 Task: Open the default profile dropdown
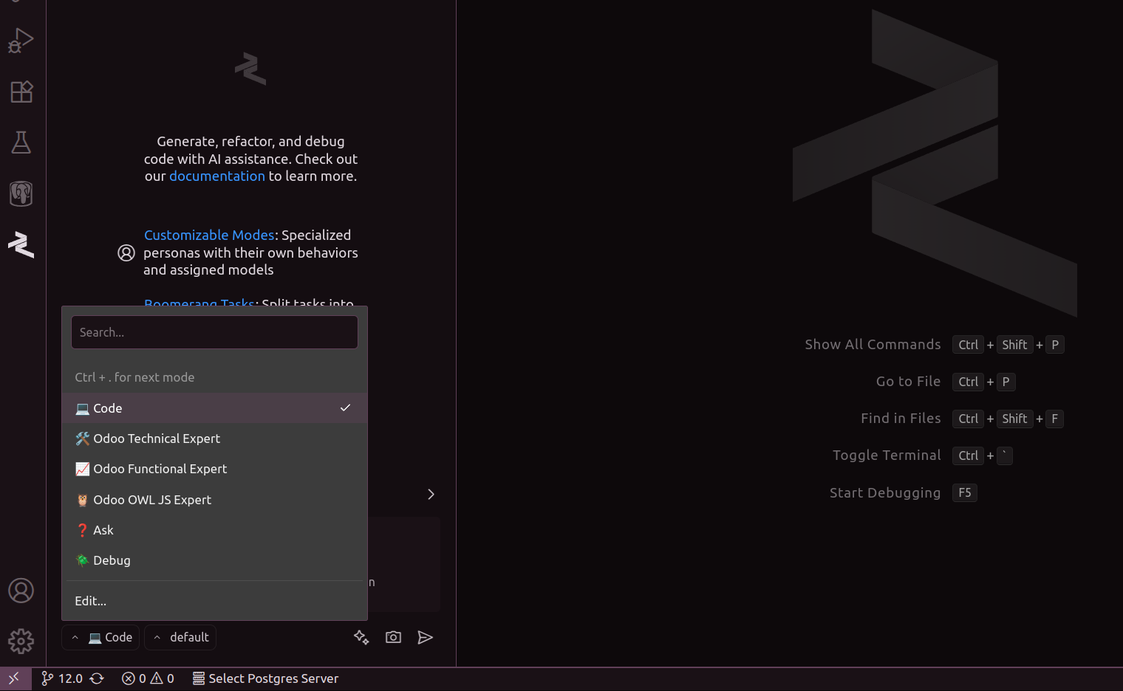pyautogui.click(x=180, y=637)
